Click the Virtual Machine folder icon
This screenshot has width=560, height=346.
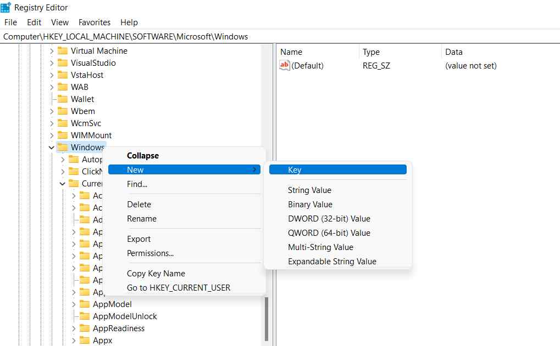pos(63,50)
